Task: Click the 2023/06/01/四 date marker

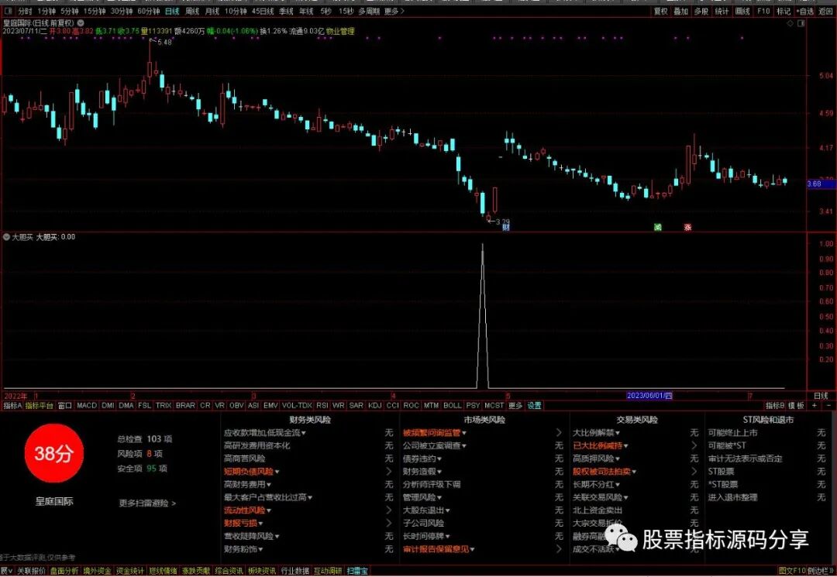Action: pos(649,396)
